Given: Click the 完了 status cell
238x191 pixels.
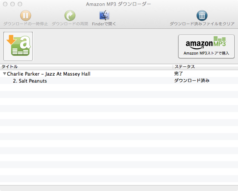Looking at the screenshot, I should pyautogui.click(x=179, y=74).
